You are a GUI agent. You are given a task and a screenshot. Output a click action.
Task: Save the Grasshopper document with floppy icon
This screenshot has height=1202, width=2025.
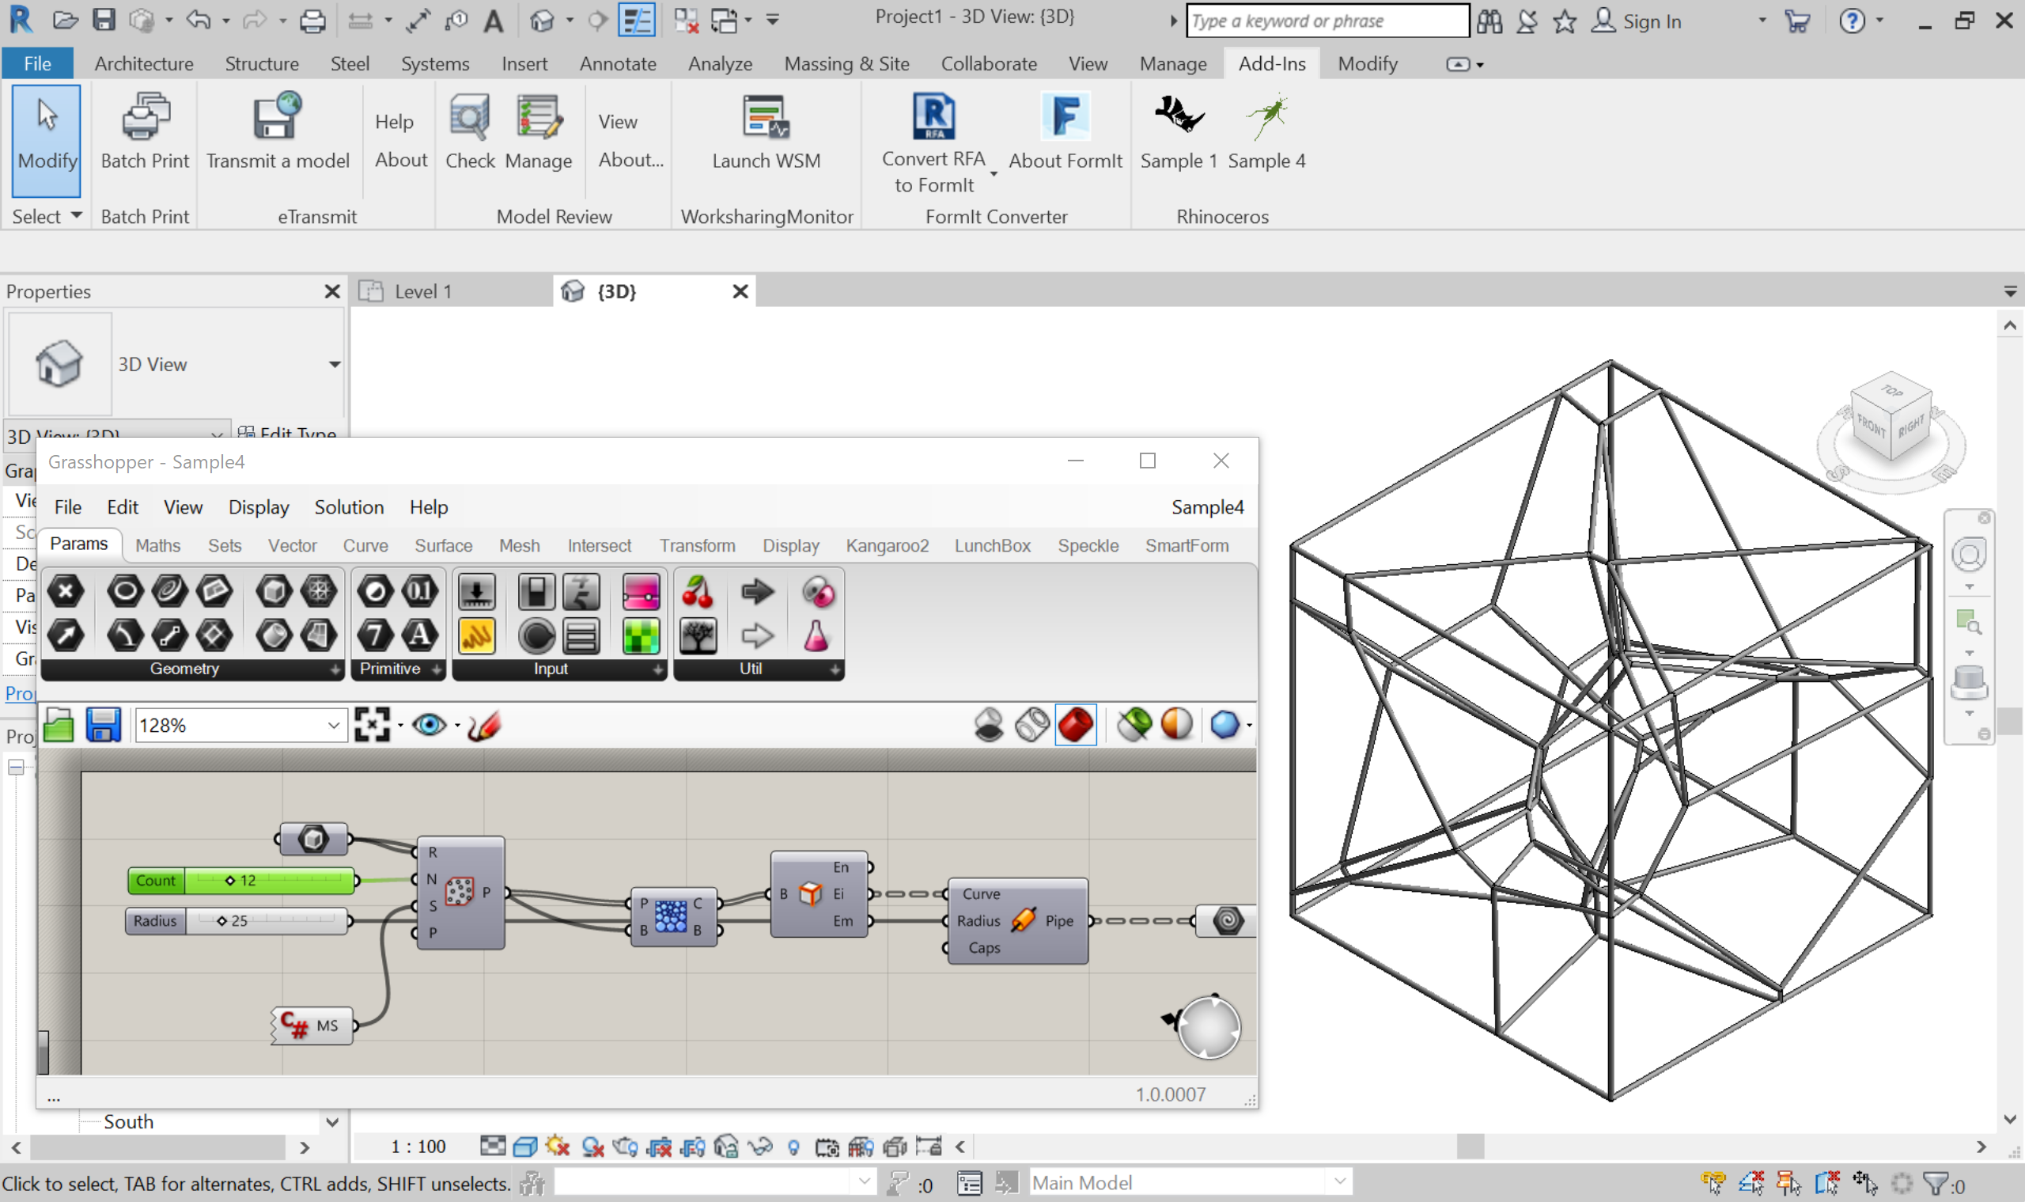click(x=103, y=725)
